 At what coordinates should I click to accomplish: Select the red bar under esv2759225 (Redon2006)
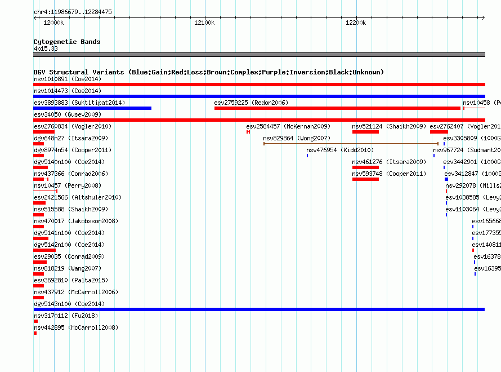[337, 108]
